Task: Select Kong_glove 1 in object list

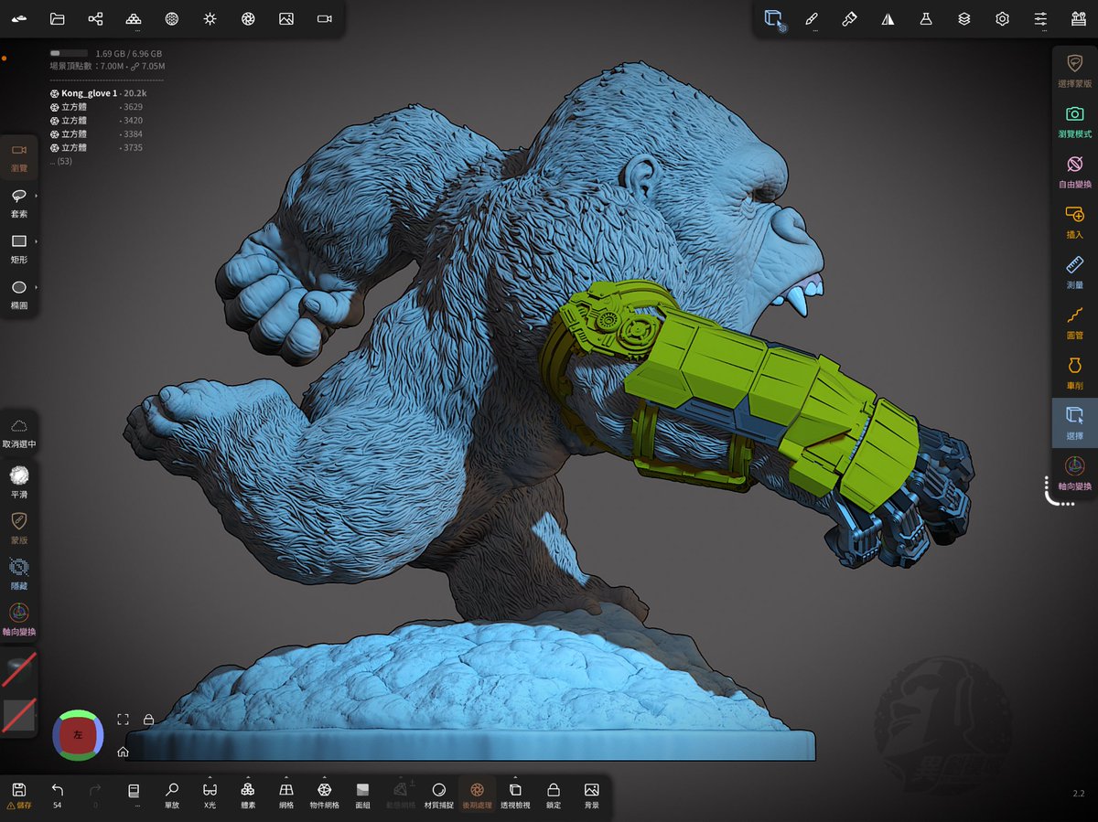Action: tap(97, 93)
